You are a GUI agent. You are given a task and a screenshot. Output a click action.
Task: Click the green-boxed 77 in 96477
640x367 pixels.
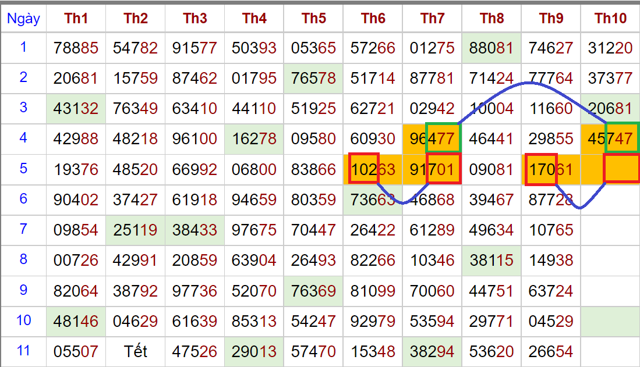(x=443, y=138)
